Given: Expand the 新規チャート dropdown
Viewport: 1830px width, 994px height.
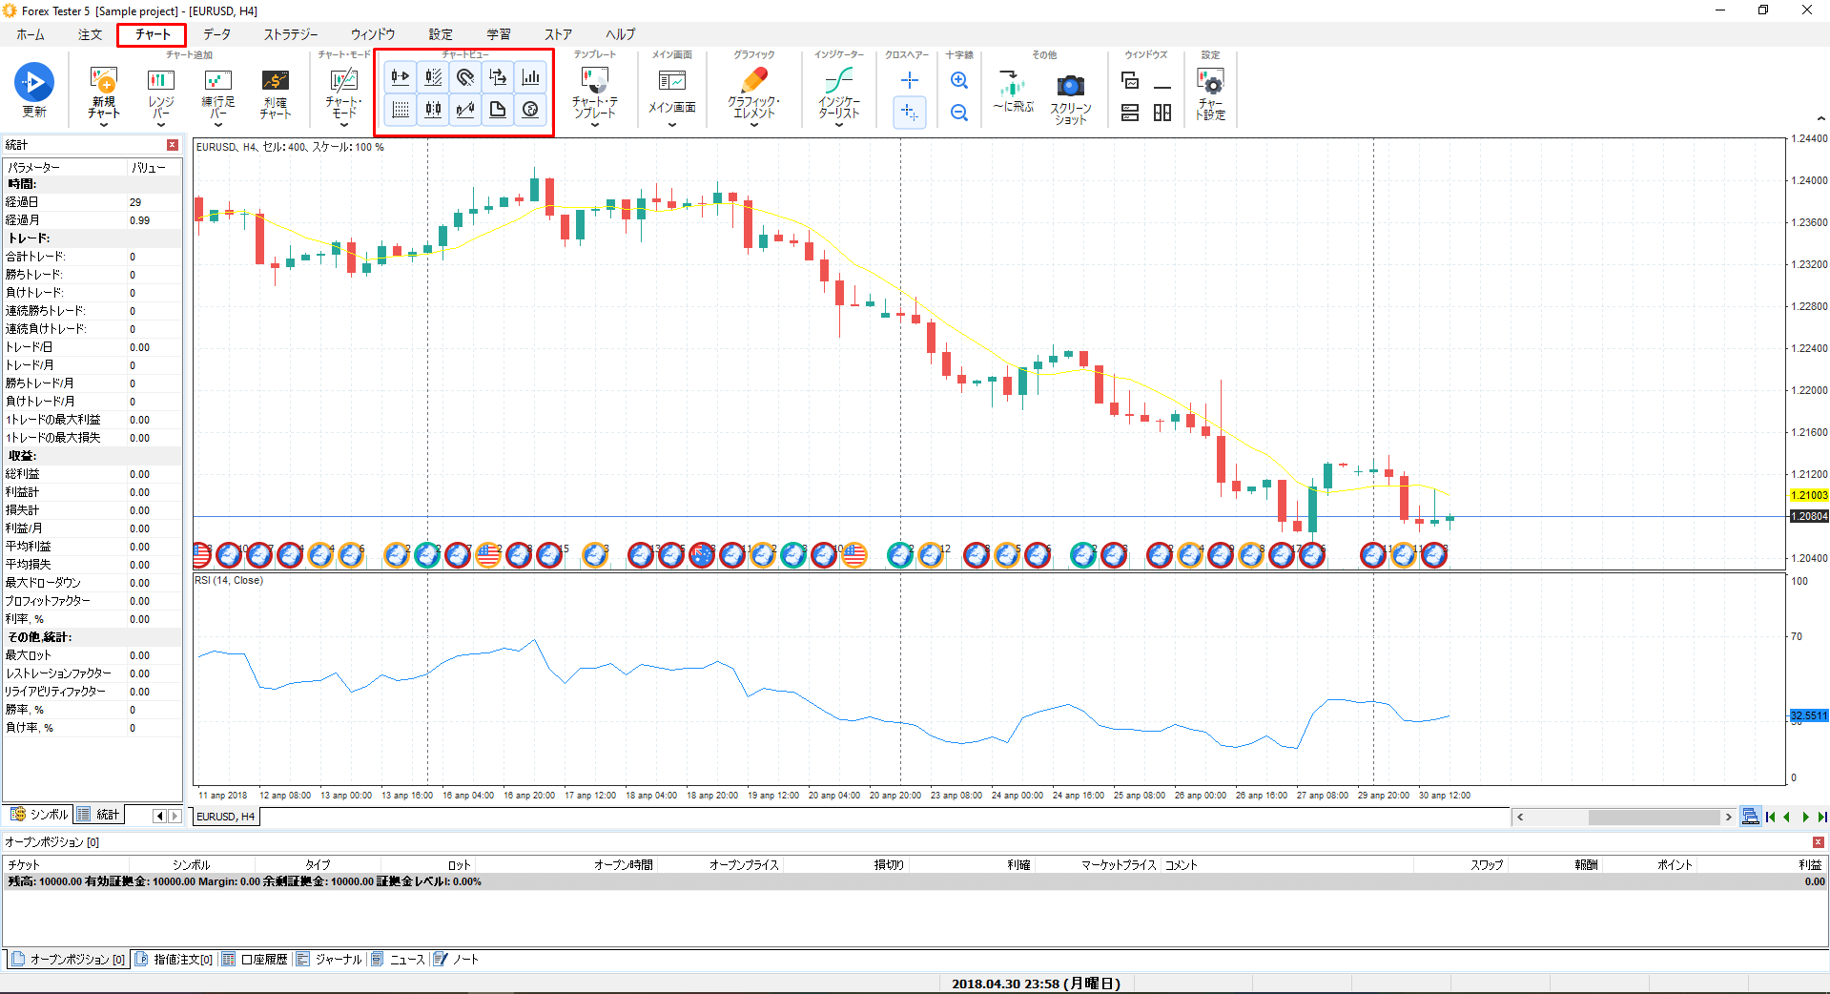Looking at the screenshot, I should coord(104,125).
